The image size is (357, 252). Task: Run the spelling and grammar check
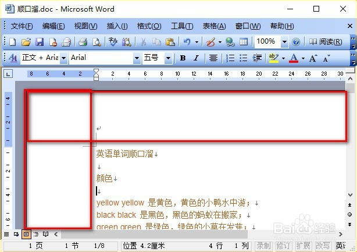click(113, 42)
